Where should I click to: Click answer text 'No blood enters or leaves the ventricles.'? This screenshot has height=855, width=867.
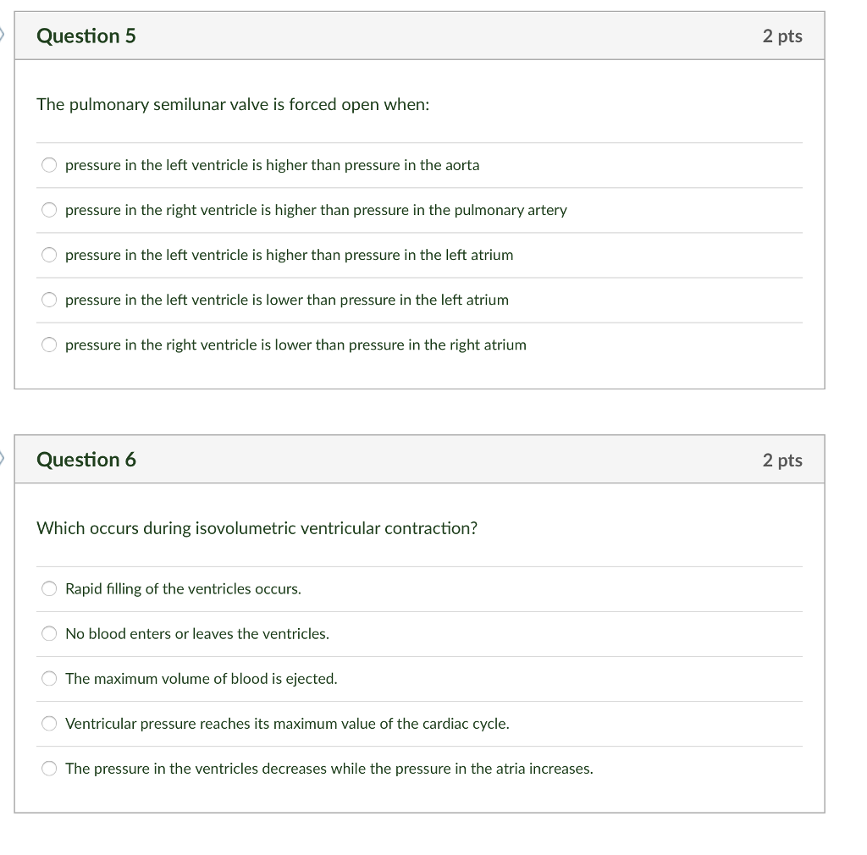pyautogui.click(x=197, y=634)
